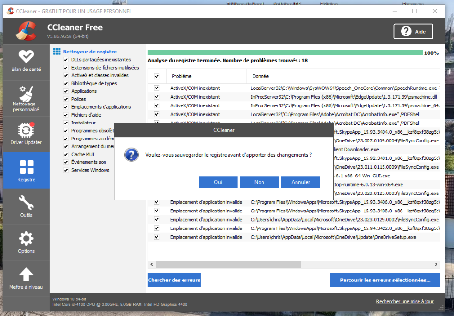Uncheck Bibliothèque de types
The image size is (454, 316).
[x=66, y=83]
